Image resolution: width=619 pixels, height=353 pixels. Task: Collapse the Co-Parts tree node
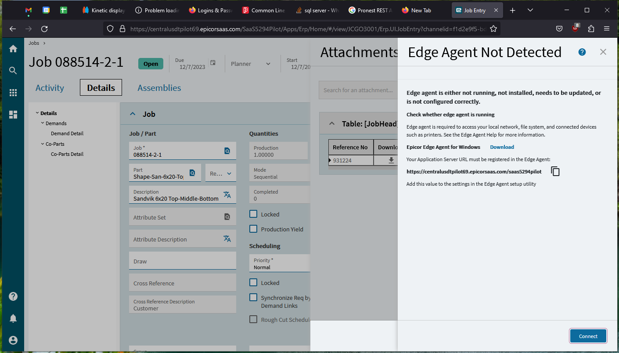pyautogui.click(x=43, y=144)
